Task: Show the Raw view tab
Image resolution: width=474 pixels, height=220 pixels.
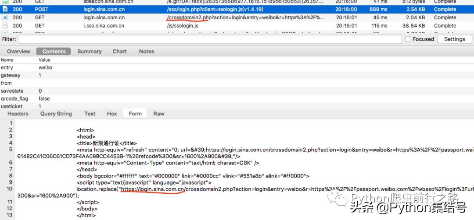Action: (x=159, y=114)
